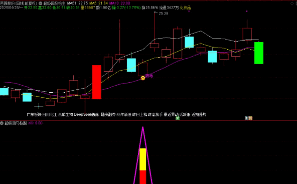Open the 化妆品 industry link
This screenshot has height=184, width=297.
tap(185, 8)
